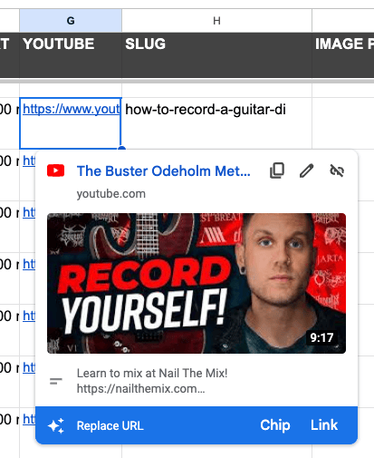Open The Buster Odeholm Met... video title link
Viewport: 374px width, 458px height.
coord(164,171)
